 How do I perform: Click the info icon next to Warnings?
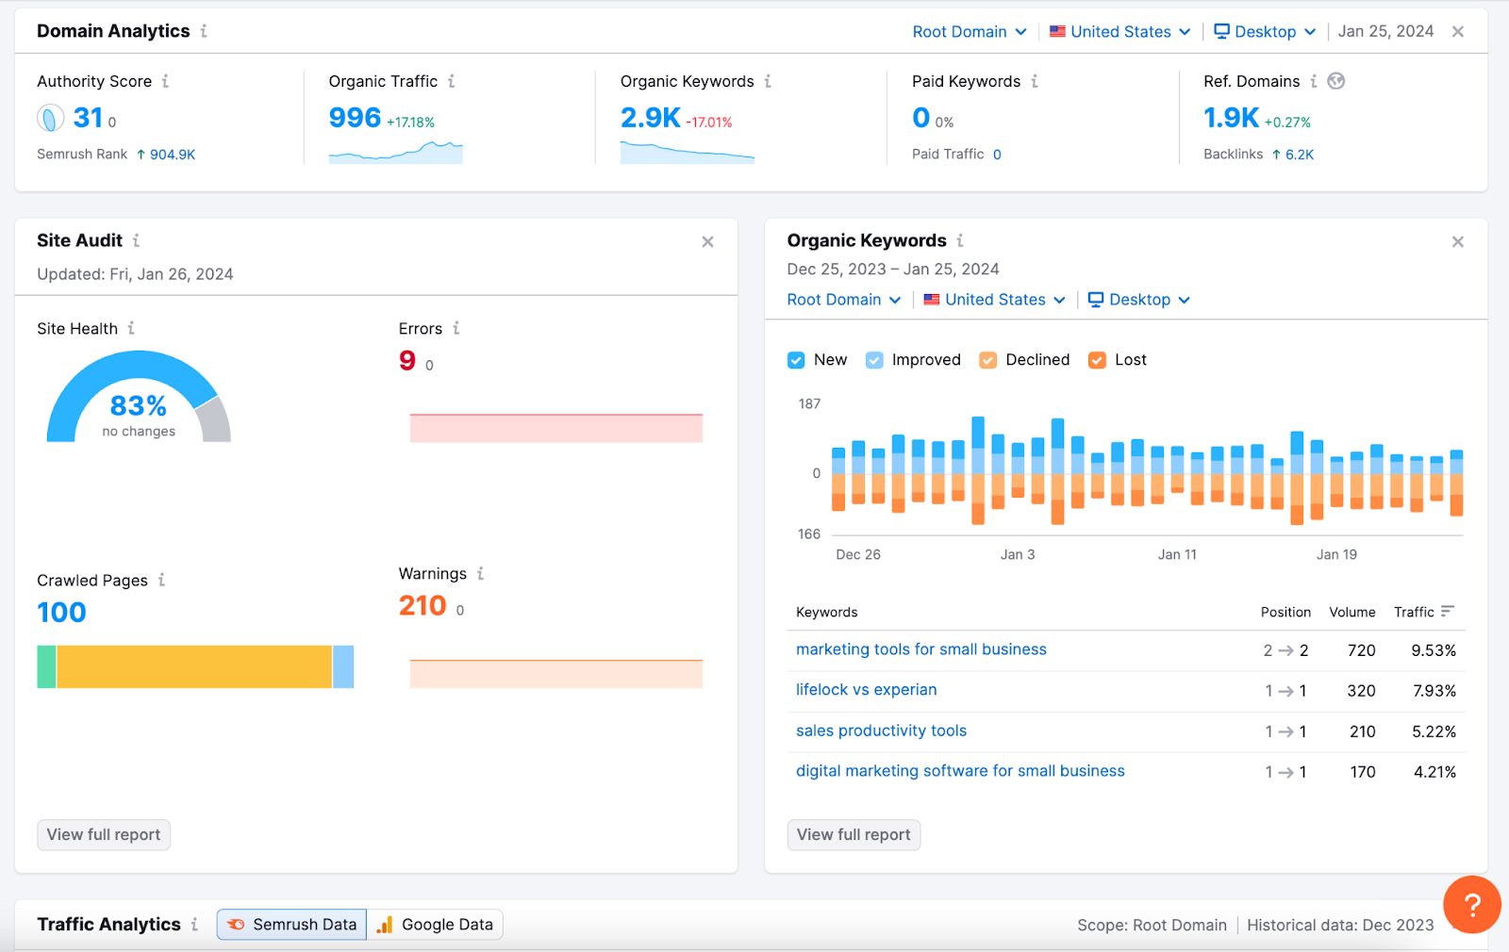pyautogui.click(x=480, y=574)
